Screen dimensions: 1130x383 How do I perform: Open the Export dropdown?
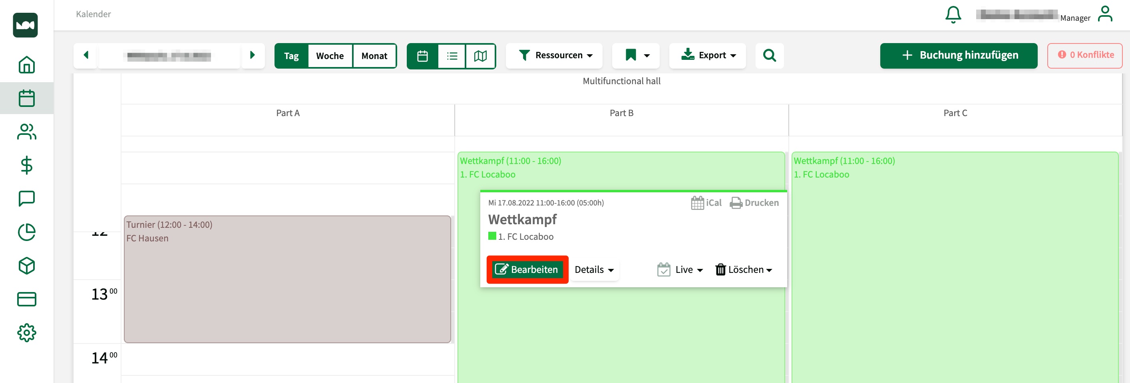(708, 55)
